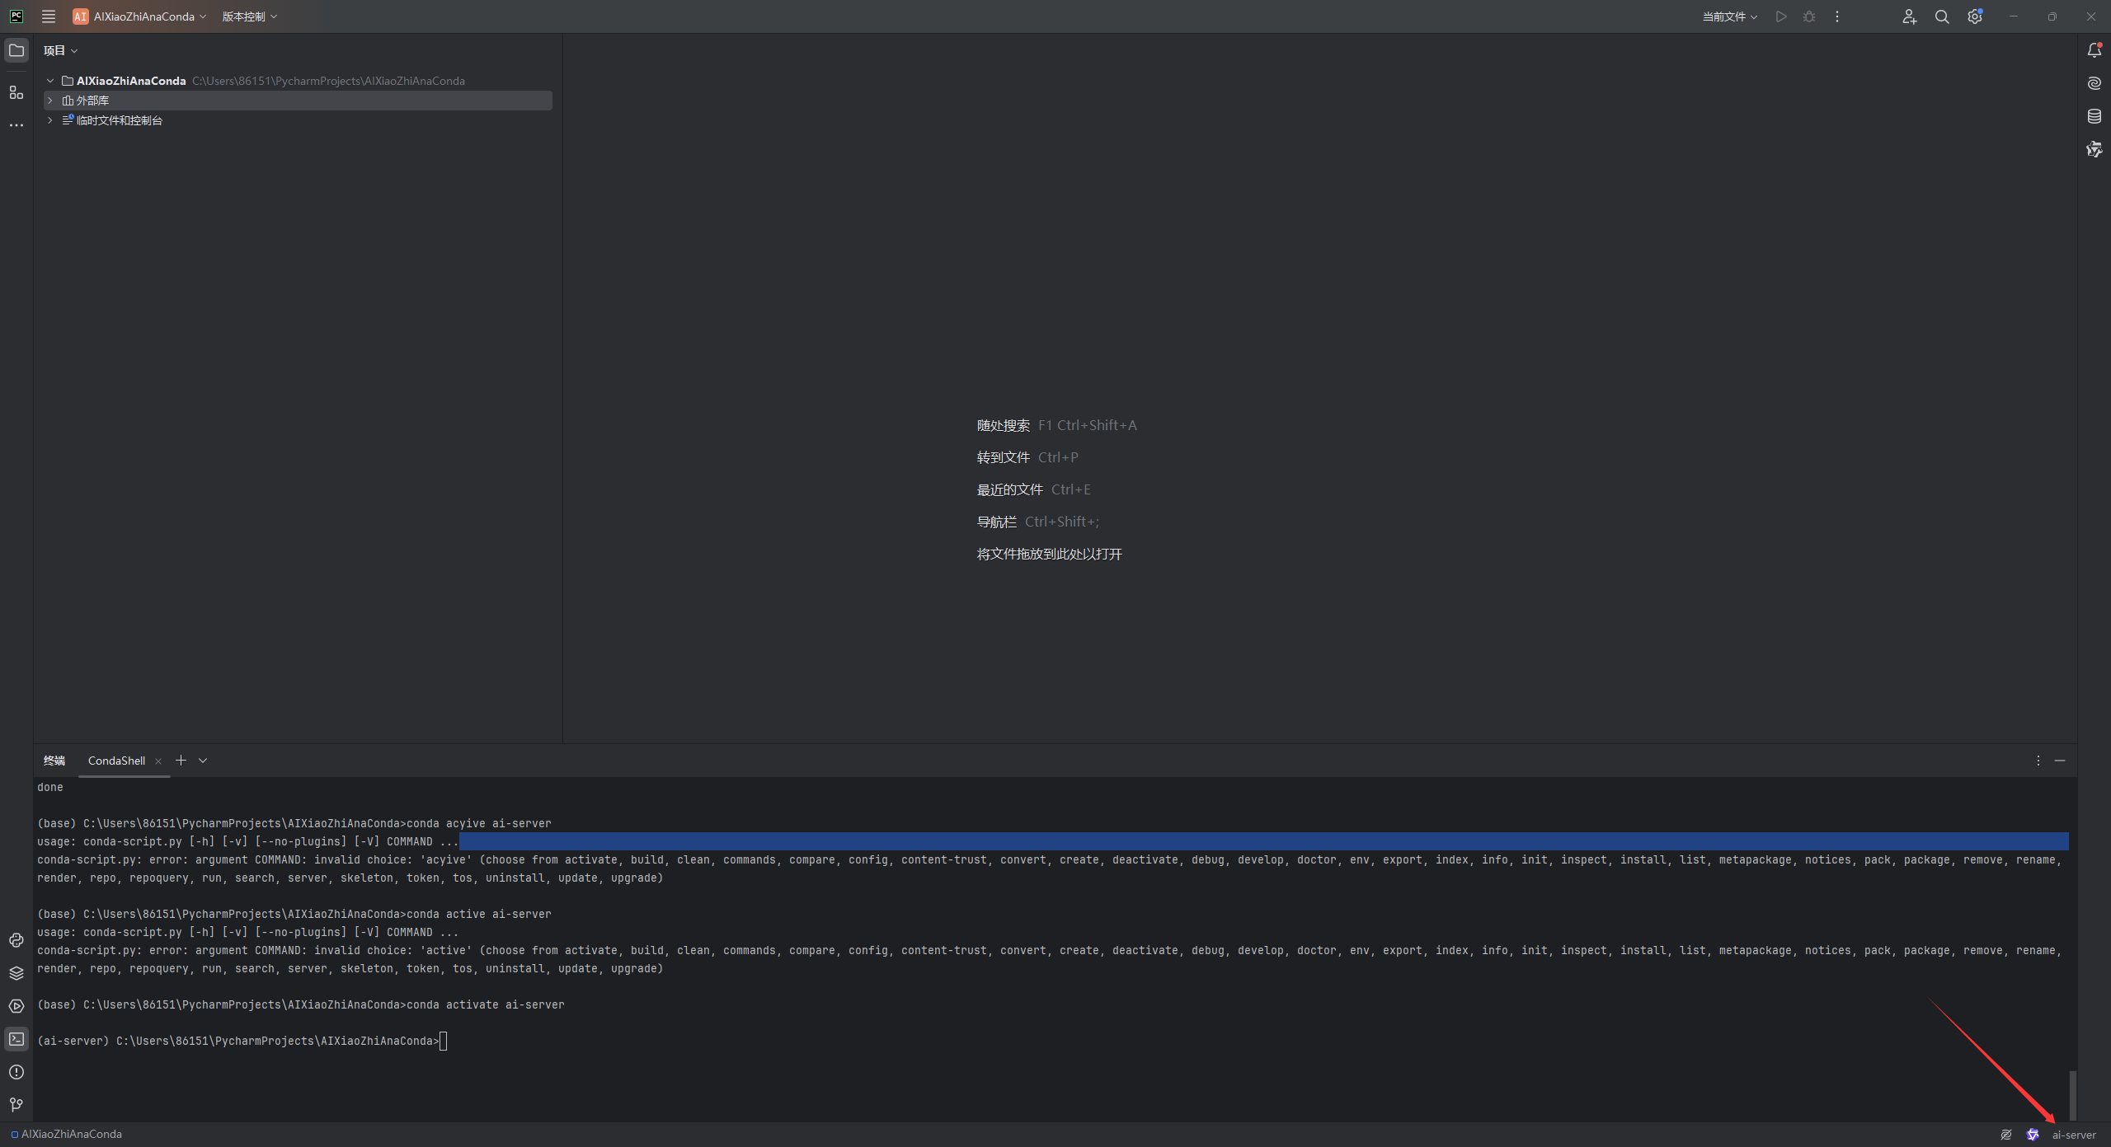Viewport: 2111px width, 1147px height.
Task: Open the Services tool window
Action: [16, 1006]
